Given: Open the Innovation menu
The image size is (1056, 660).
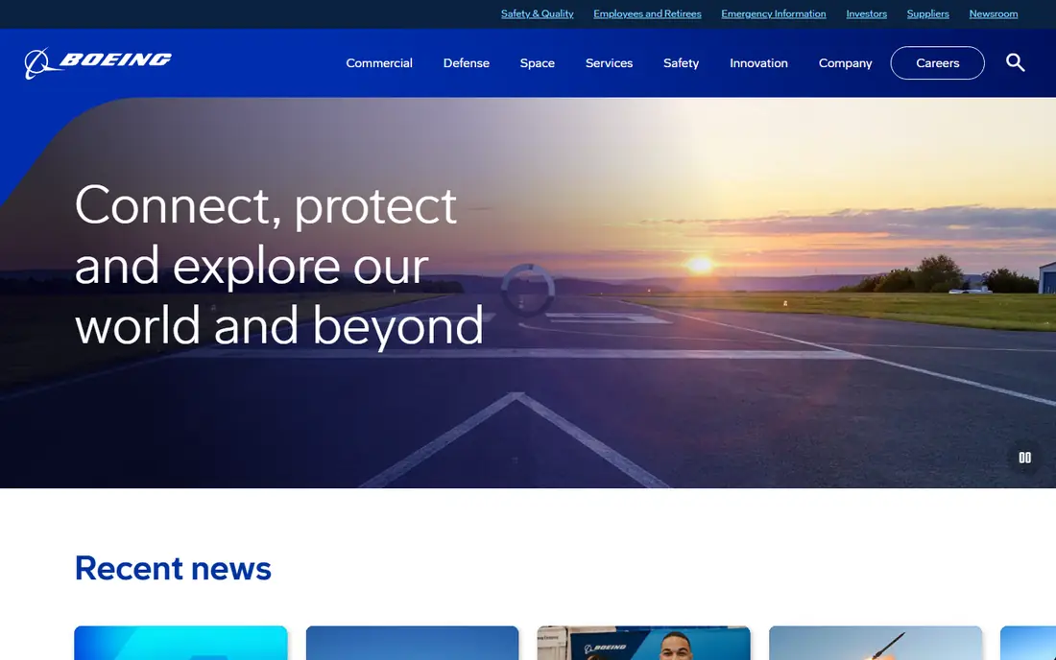Looking at the screenshot, I should [x=758, y=63].
